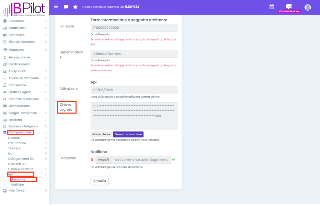This screenshot has width=320, height=206.
Task: Click the green checkmark next to the endpoint
Action: pos(173,160)
